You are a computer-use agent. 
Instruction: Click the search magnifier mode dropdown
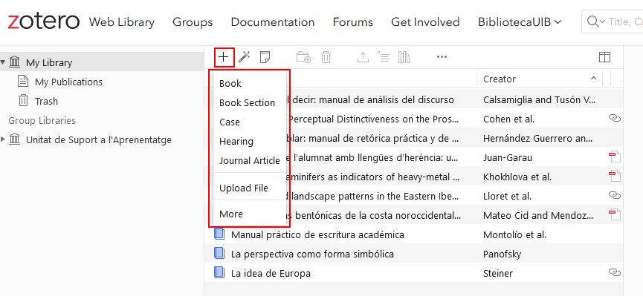[596, 22]
